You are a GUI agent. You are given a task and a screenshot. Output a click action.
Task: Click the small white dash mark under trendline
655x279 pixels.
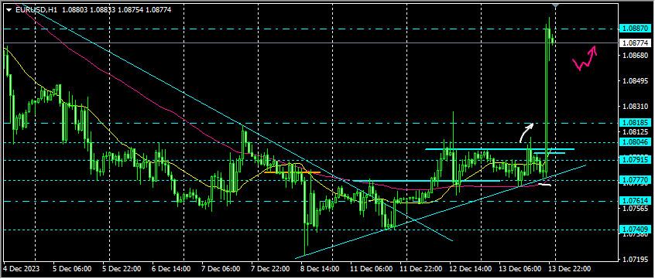point(545,185)
